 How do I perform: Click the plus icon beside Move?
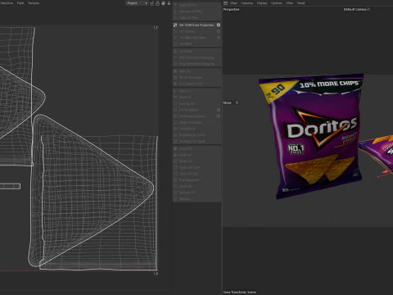237,102
